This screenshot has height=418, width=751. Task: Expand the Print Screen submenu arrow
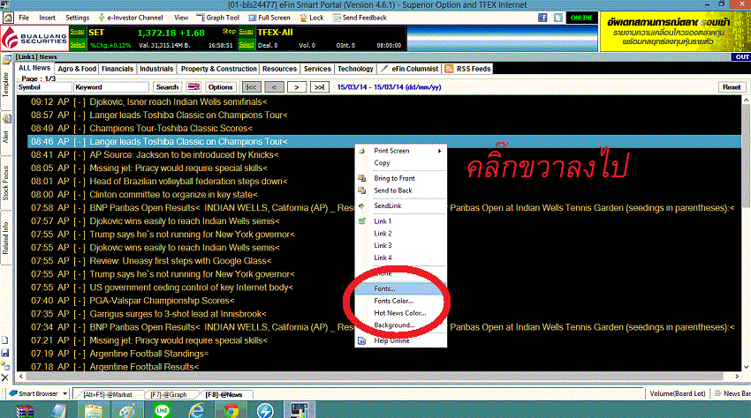(439, 151)
